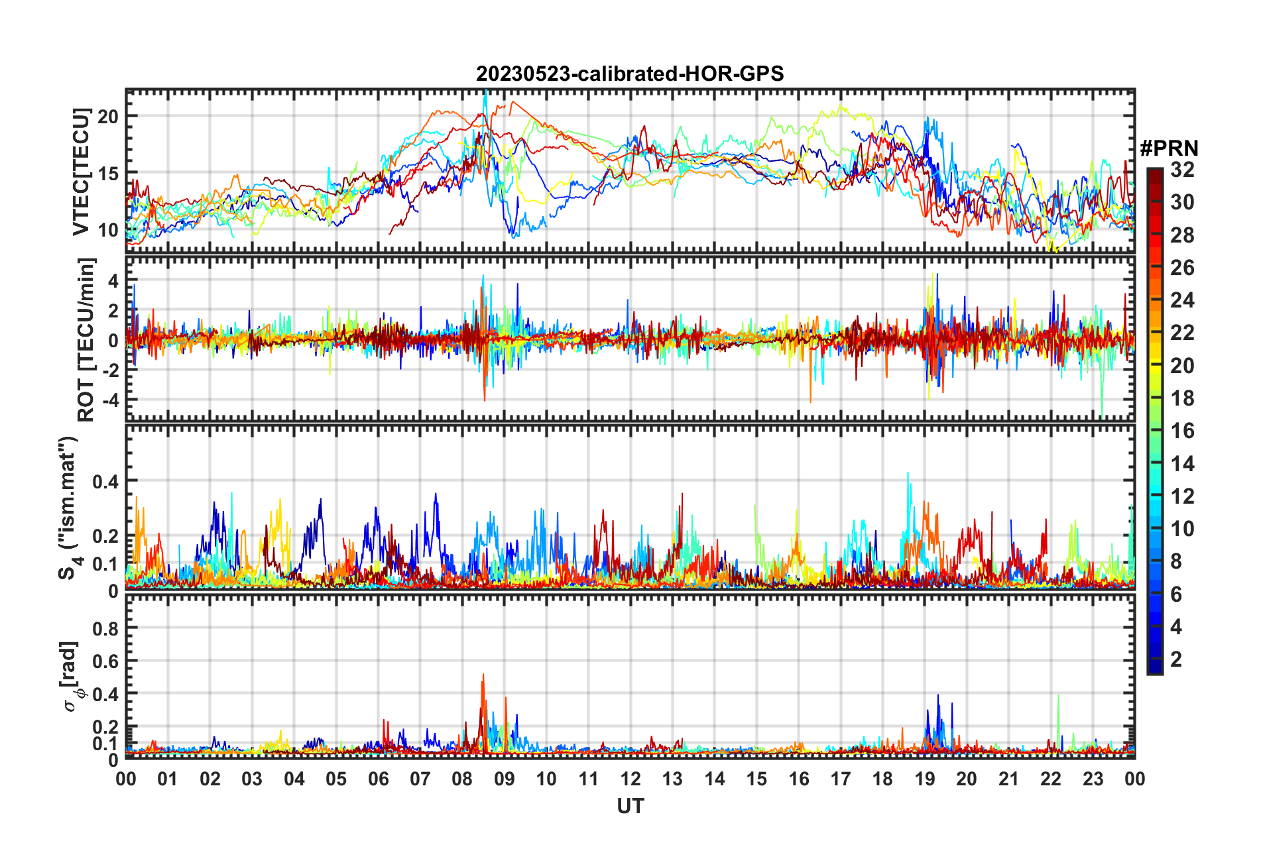
Task: Click the 11 hour tick label
Action: [x=588, y=779]
